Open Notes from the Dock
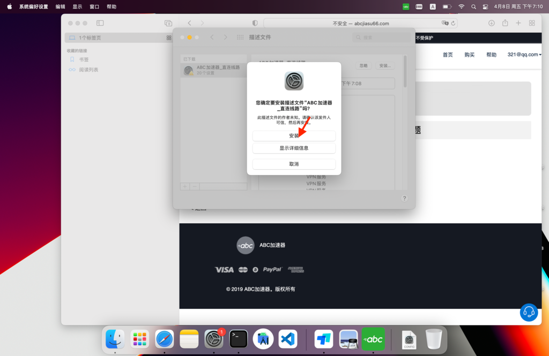 point(189,339)
